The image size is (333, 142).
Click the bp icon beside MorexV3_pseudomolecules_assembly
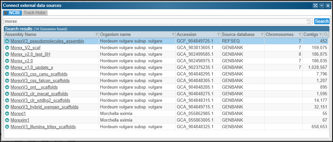pos(7,41)
